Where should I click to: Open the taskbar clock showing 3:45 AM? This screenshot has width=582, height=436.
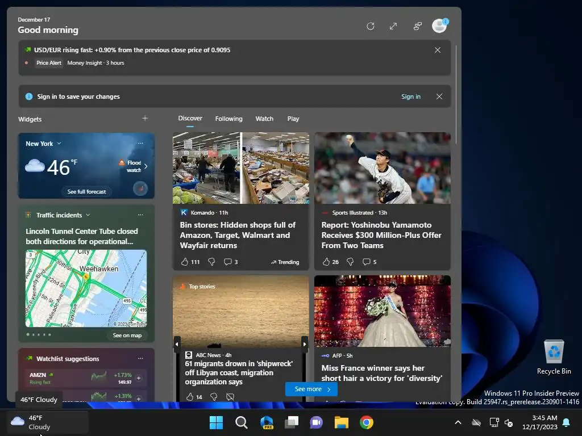(x=540, y=422)
